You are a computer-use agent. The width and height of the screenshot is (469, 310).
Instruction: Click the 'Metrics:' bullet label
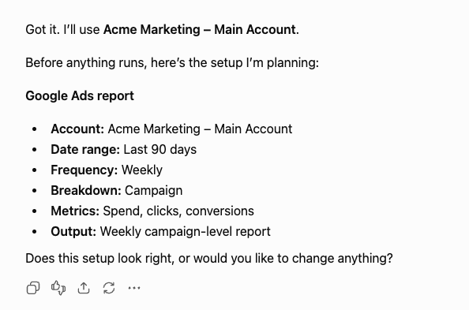[75, 211]
